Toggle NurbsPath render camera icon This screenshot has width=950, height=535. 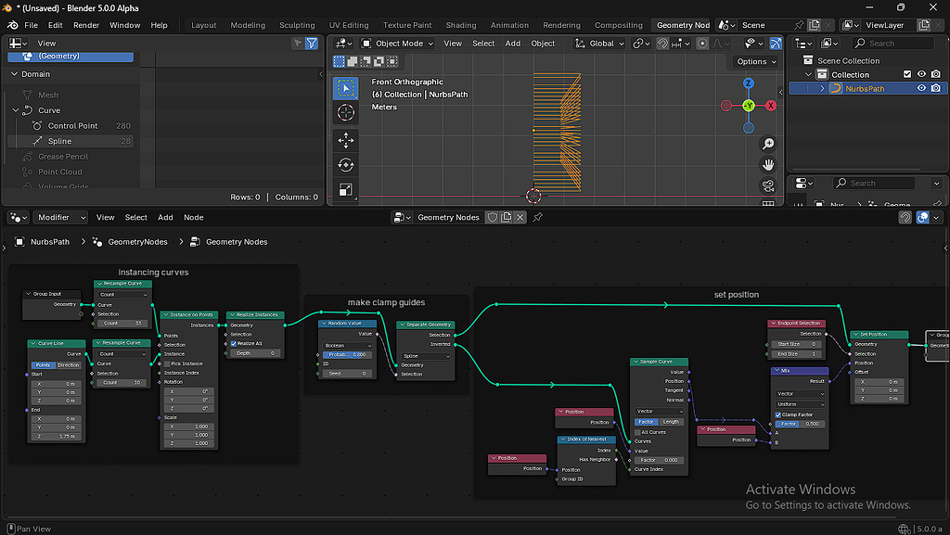(936, 88)
